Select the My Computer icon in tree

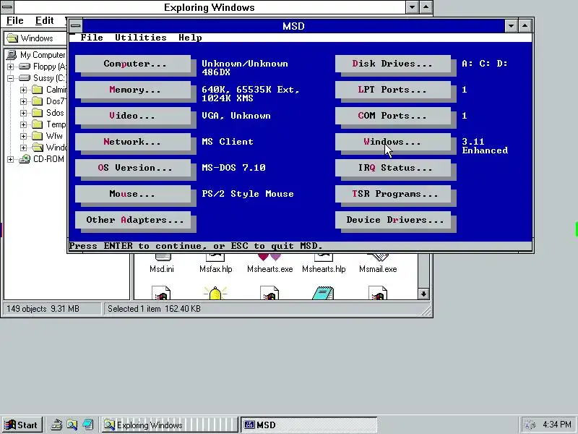tap(12, 55)
